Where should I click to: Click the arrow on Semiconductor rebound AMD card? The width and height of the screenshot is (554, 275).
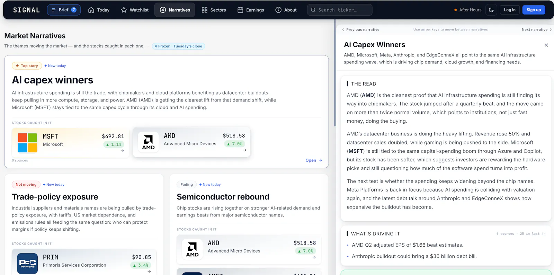314,257
